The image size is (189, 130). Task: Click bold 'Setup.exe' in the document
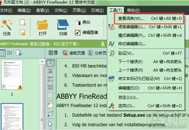(x=134, y=115)
